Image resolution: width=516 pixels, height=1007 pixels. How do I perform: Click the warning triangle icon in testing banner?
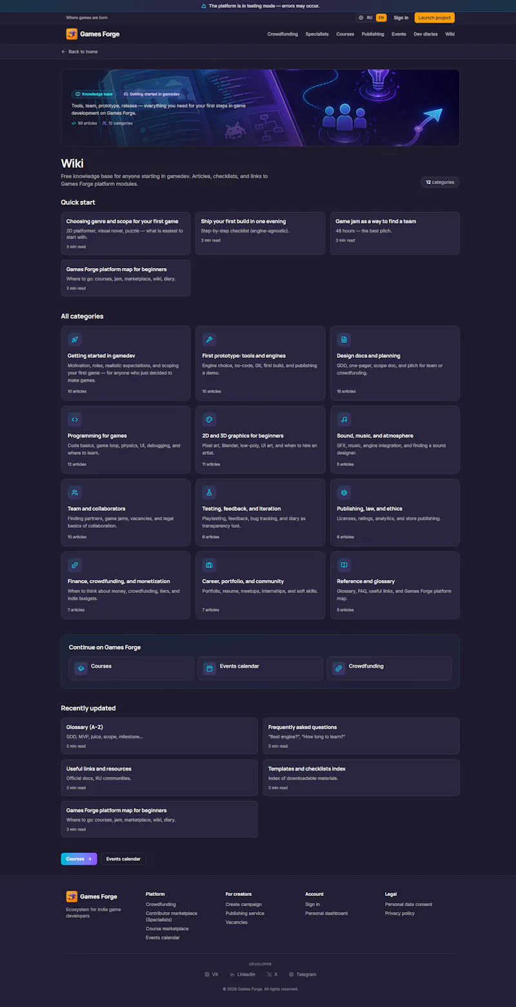[x=204, y=6]
